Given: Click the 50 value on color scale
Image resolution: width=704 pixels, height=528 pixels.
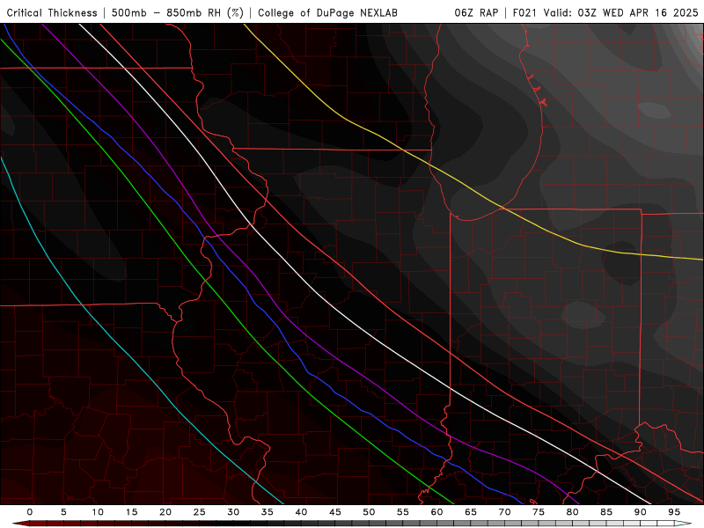Looking at the screenshot, I should [x=369, y=512].
